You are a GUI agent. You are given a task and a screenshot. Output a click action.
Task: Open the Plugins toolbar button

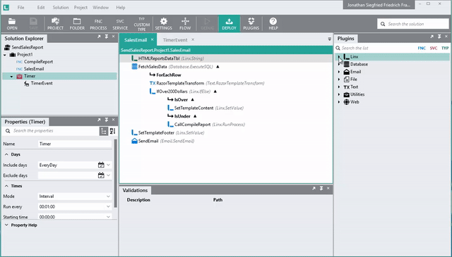tap(251, 23)
